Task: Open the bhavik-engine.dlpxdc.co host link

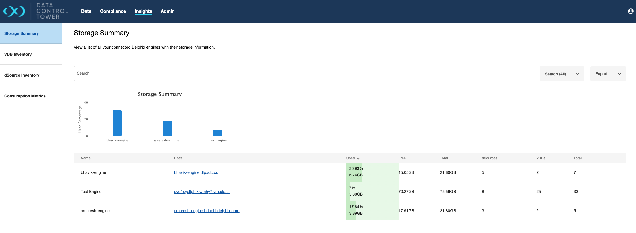Action: click(x=196, y=172)
